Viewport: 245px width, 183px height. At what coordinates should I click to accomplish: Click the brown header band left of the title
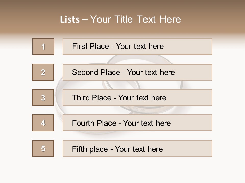coord(28,19)
